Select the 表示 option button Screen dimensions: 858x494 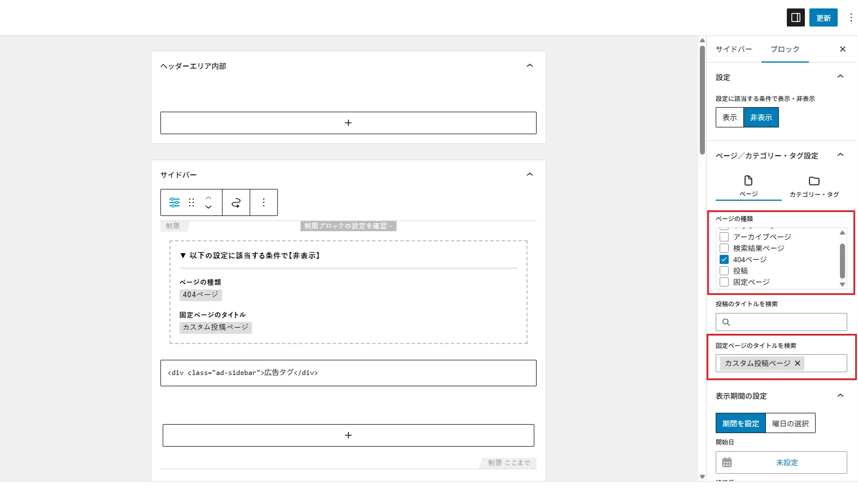tap(729, 117)
